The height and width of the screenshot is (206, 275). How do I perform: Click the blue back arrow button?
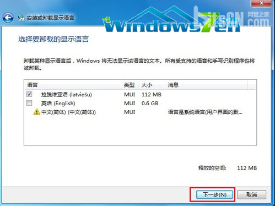pos(8,18)
